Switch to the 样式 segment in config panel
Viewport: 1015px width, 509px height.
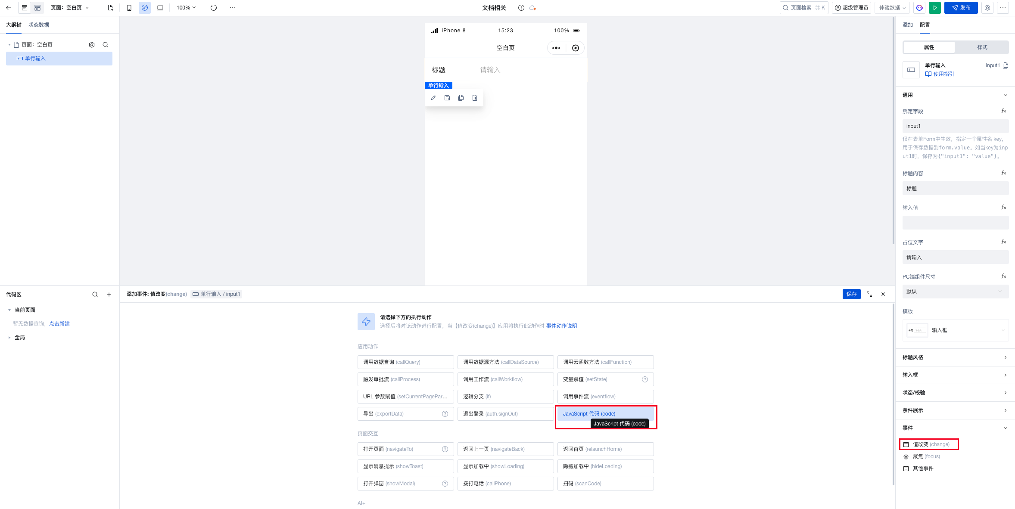982,47
